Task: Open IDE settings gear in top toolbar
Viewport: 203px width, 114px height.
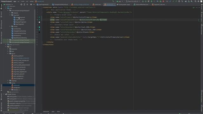Action: pyautogui.click(x=198, y=1)
